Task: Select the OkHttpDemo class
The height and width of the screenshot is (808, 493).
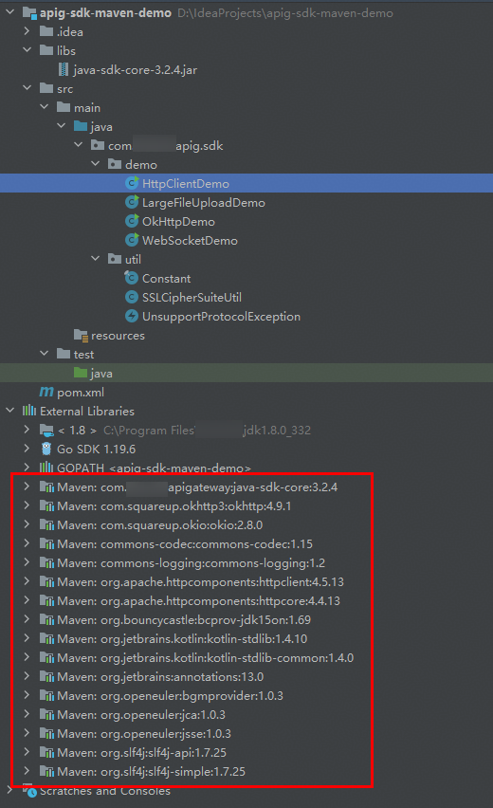Action: 178,222
